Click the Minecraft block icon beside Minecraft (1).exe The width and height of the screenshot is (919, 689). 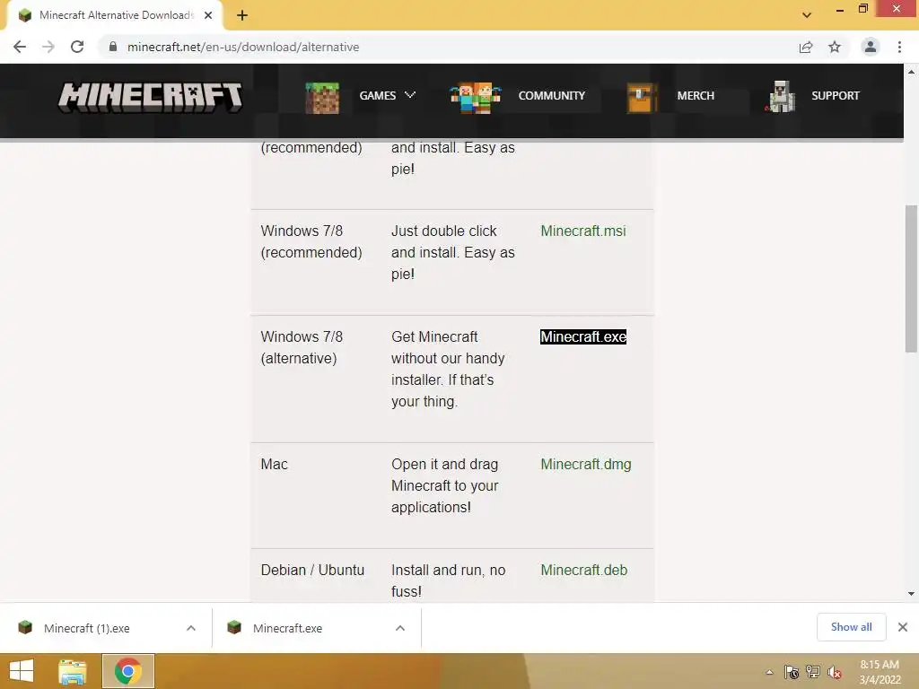click(25, 627)
